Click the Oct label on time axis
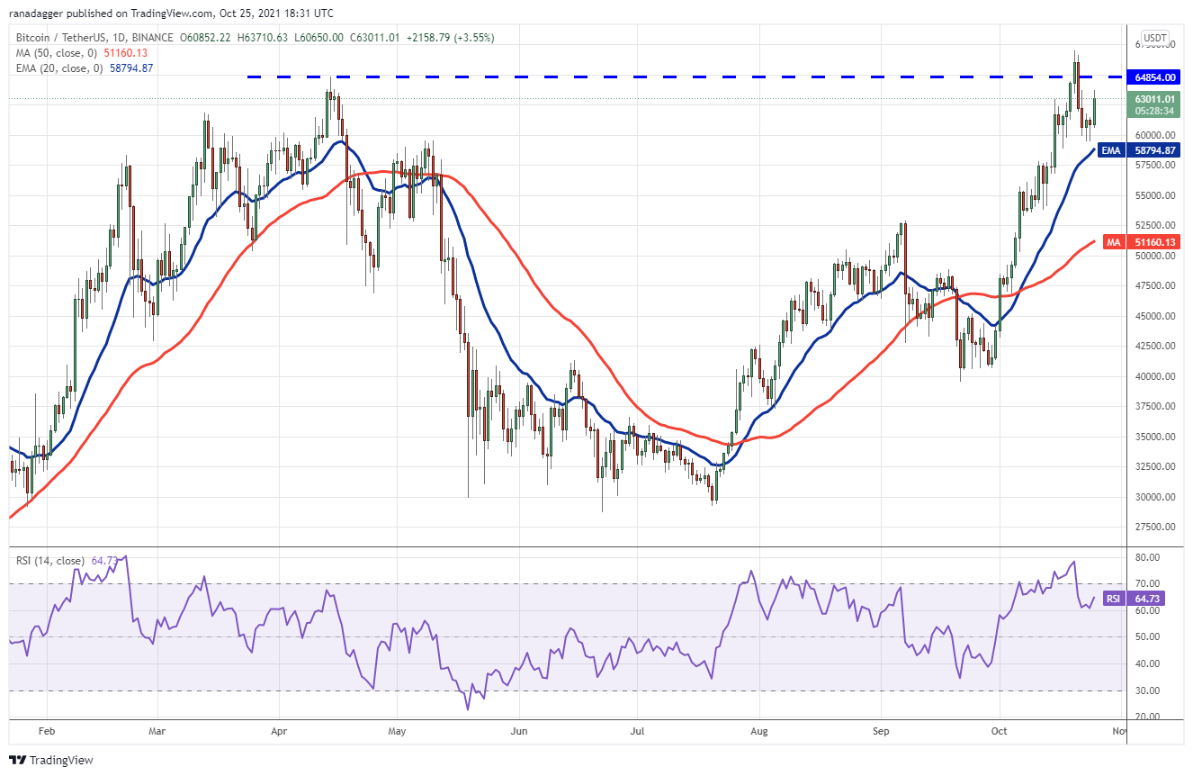The height and width of the screenshot is (776, 1193). pyautogui.click(x=998, y=733)
